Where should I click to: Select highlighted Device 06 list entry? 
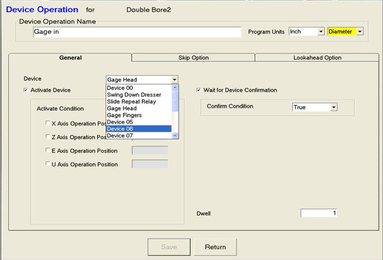coord(120,129)
